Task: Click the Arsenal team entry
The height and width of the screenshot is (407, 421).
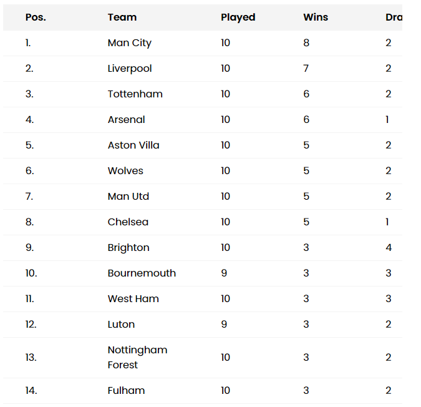Action: click(x=127, y=120)
